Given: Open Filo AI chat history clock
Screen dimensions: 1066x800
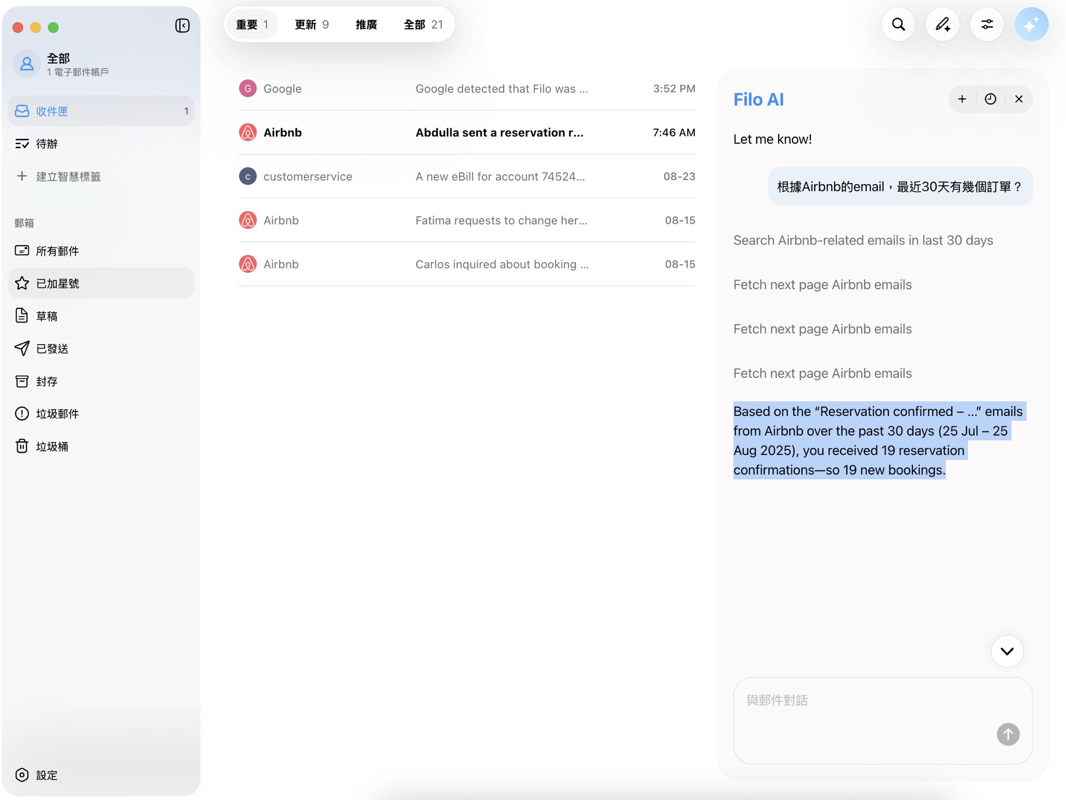Looking at the screenshot, I should click(x=990, y=99).
